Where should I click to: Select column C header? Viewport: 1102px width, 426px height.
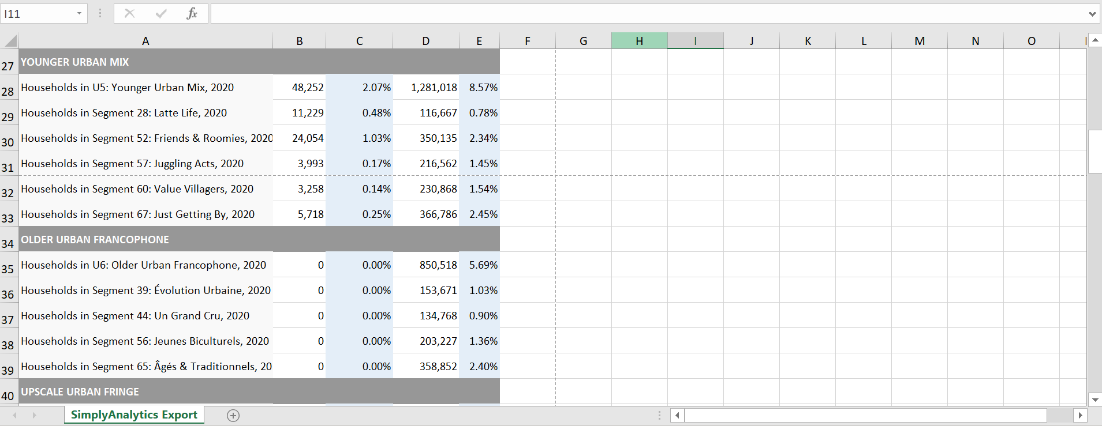[360, 41]
